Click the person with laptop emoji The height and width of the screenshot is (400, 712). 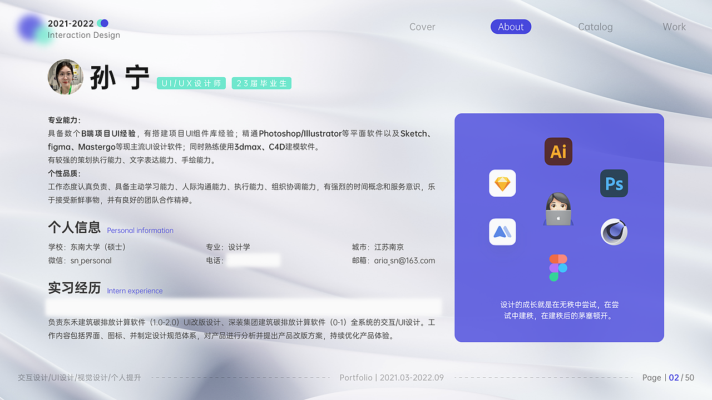click(x=558, y=209)
